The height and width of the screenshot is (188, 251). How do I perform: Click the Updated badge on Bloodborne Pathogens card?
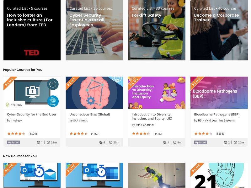(200, 142)
